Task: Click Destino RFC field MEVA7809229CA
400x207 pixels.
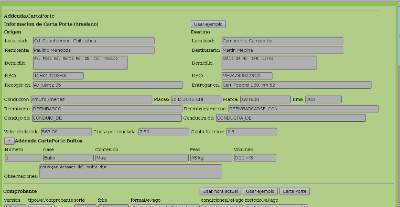Action: coord(247,75)
